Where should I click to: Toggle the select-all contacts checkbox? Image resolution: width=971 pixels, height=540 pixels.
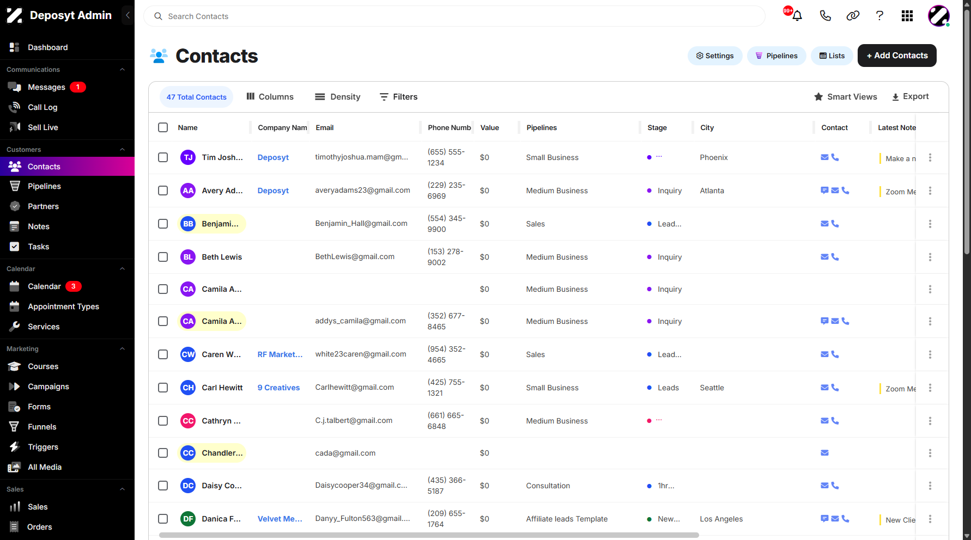click(163, 127)
